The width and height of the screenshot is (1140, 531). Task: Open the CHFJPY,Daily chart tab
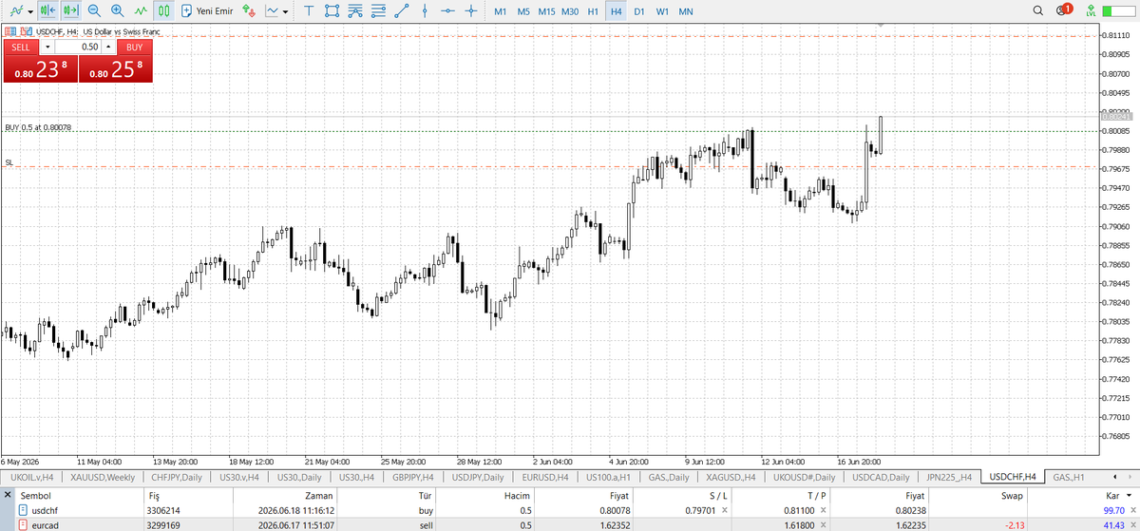click(x=178, y=477)
